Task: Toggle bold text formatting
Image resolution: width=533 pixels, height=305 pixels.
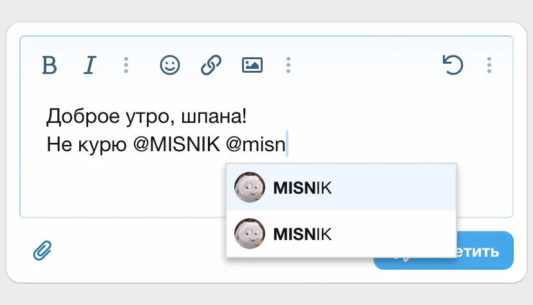Action: tap(50, 65)
